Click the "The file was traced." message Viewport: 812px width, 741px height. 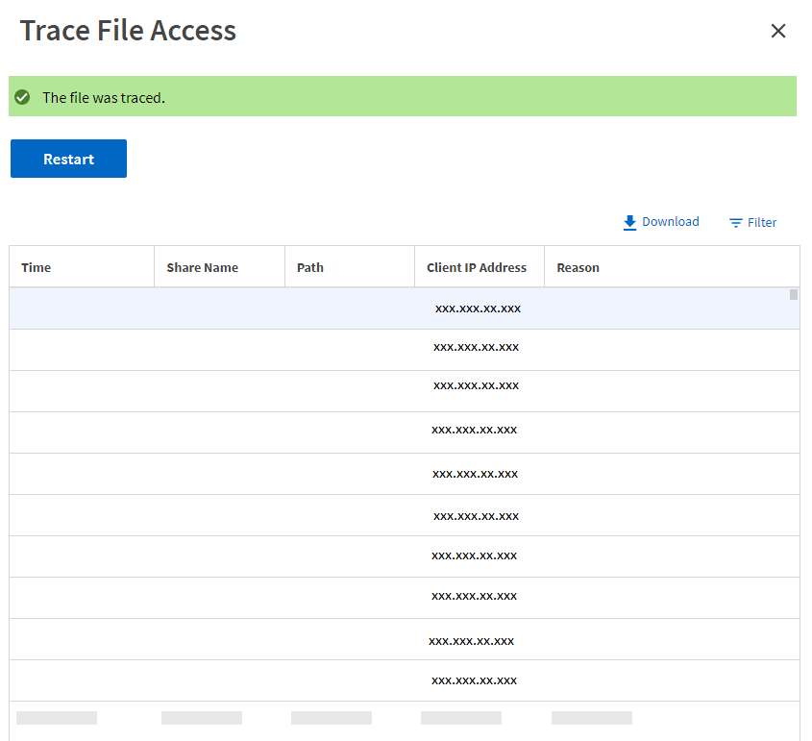tap(104, 97)
